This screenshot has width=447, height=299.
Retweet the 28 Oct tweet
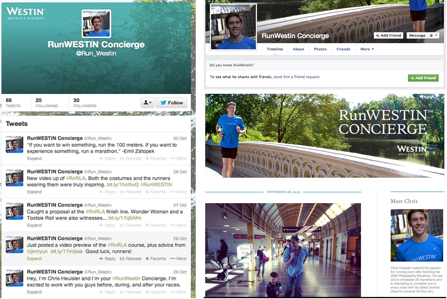[x=130, y=192]
